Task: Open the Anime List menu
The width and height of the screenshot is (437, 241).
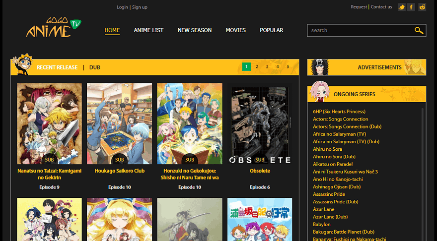Action: pyautogui.click(x=148, y=30)
